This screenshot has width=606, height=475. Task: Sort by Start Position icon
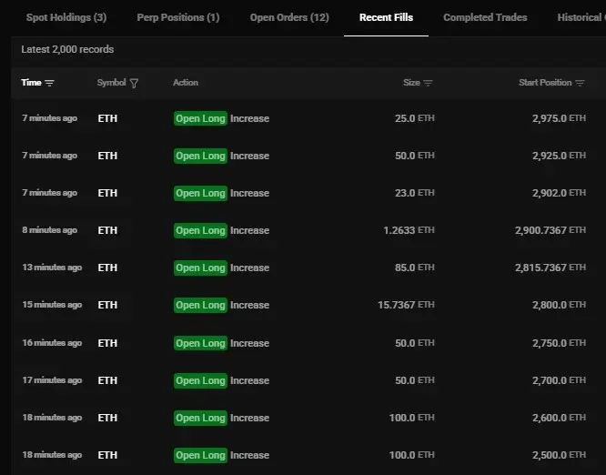tap(580, 83)
